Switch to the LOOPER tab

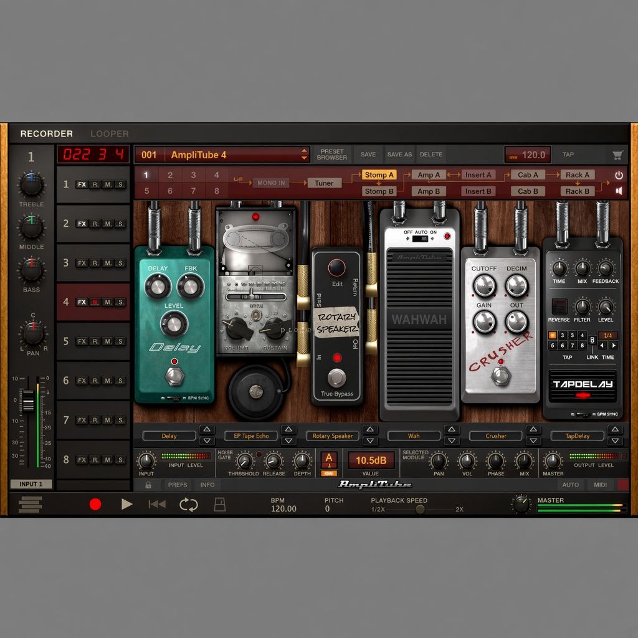click(110, 134)
